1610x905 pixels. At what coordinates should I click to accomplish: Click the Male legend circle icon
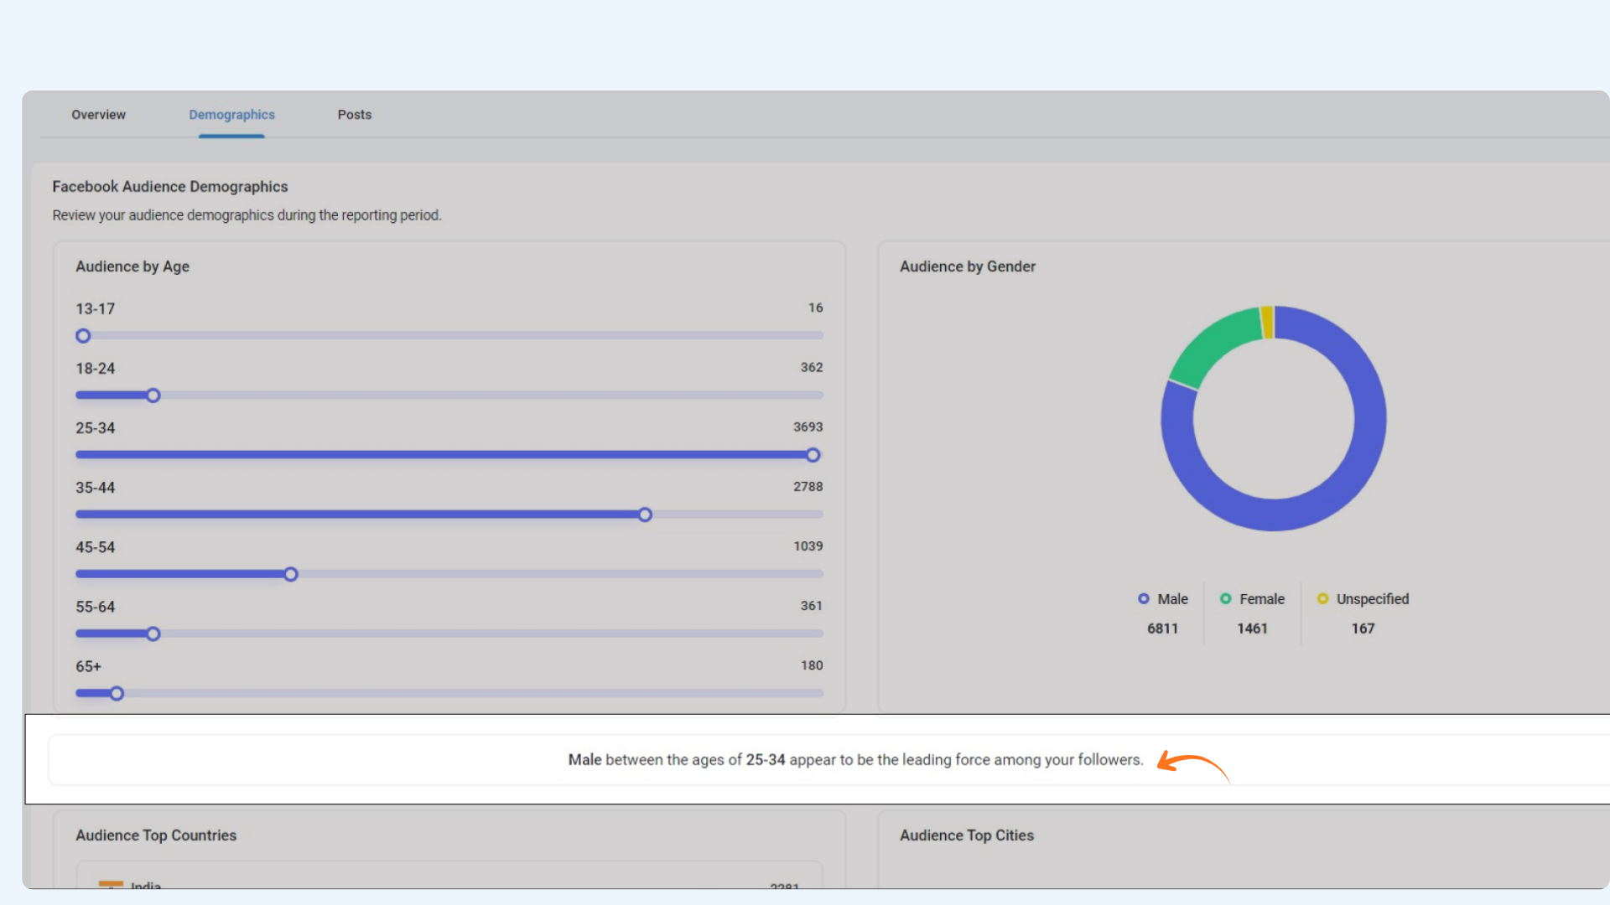1143,599
